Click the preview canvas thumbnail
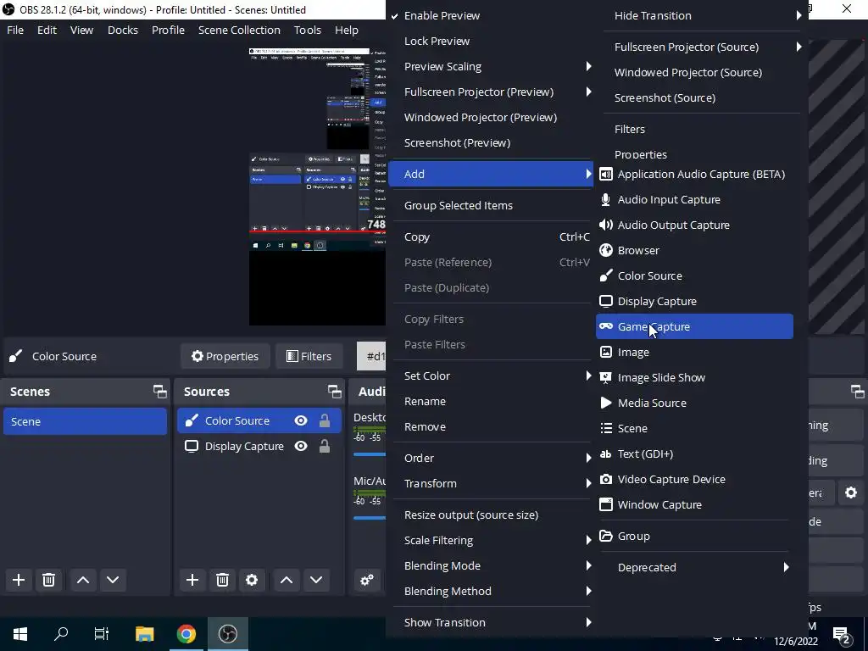Screen dimensions: 868x651 (317, 186)
